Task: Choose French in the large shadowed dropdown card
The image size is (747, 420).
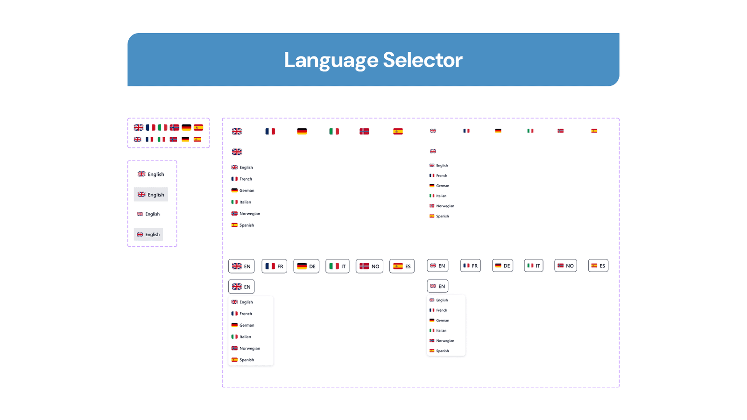Action: coord(251,314)
